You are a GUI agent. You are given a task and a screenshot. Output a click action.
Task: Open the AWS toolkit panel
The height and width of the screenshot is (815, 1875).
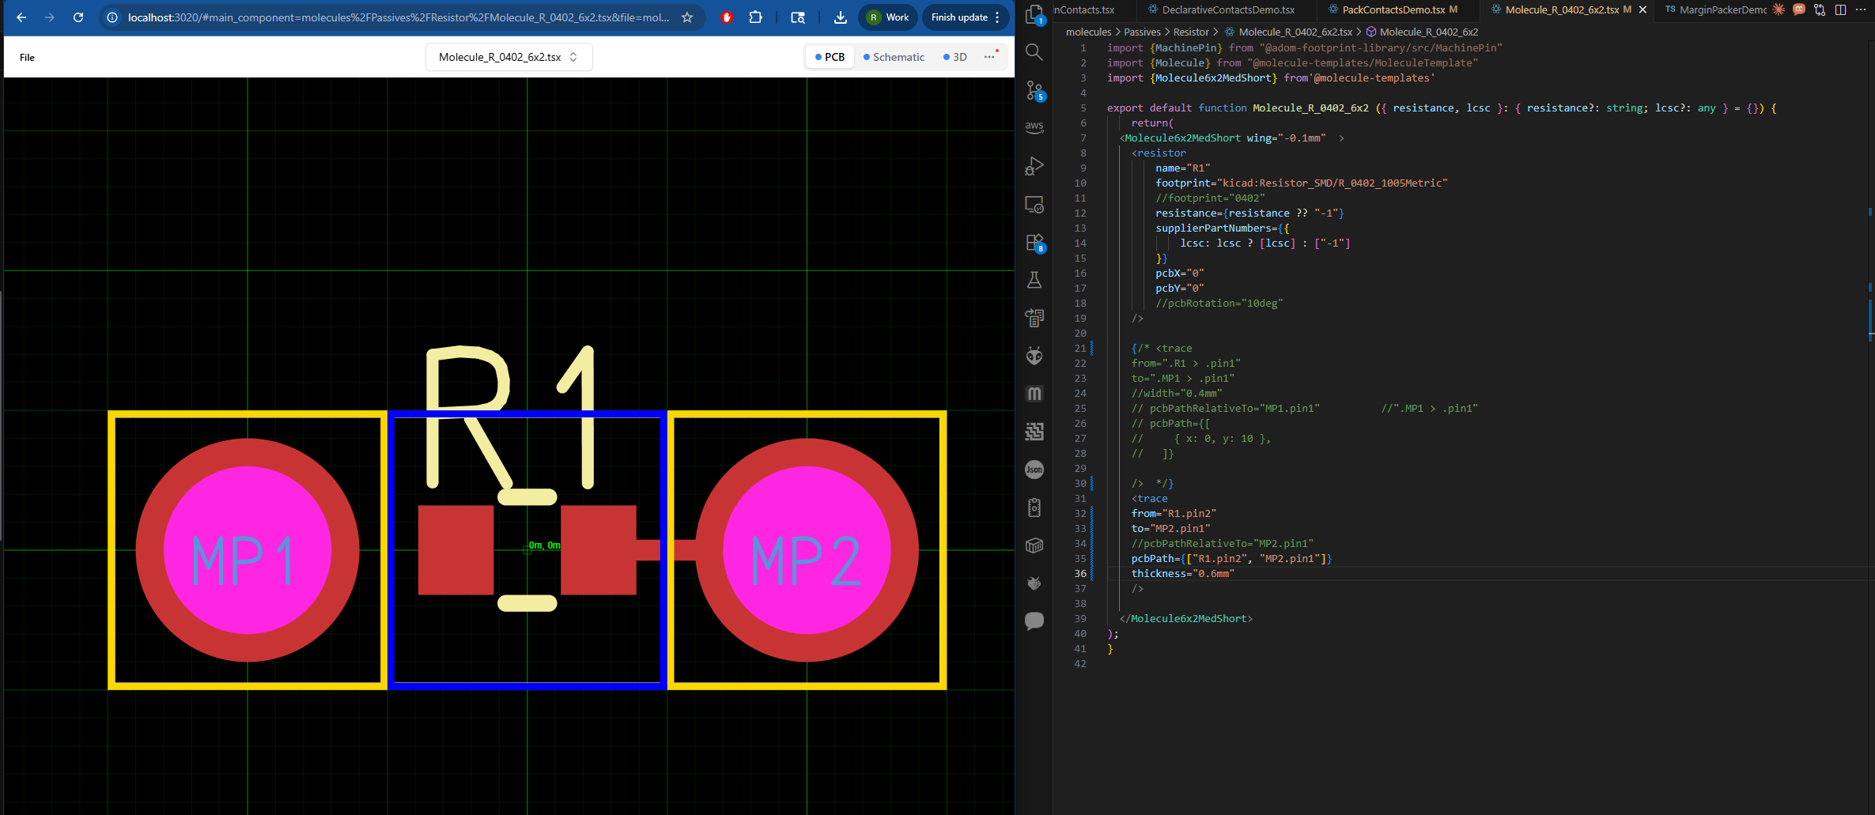pos(1034,127)
